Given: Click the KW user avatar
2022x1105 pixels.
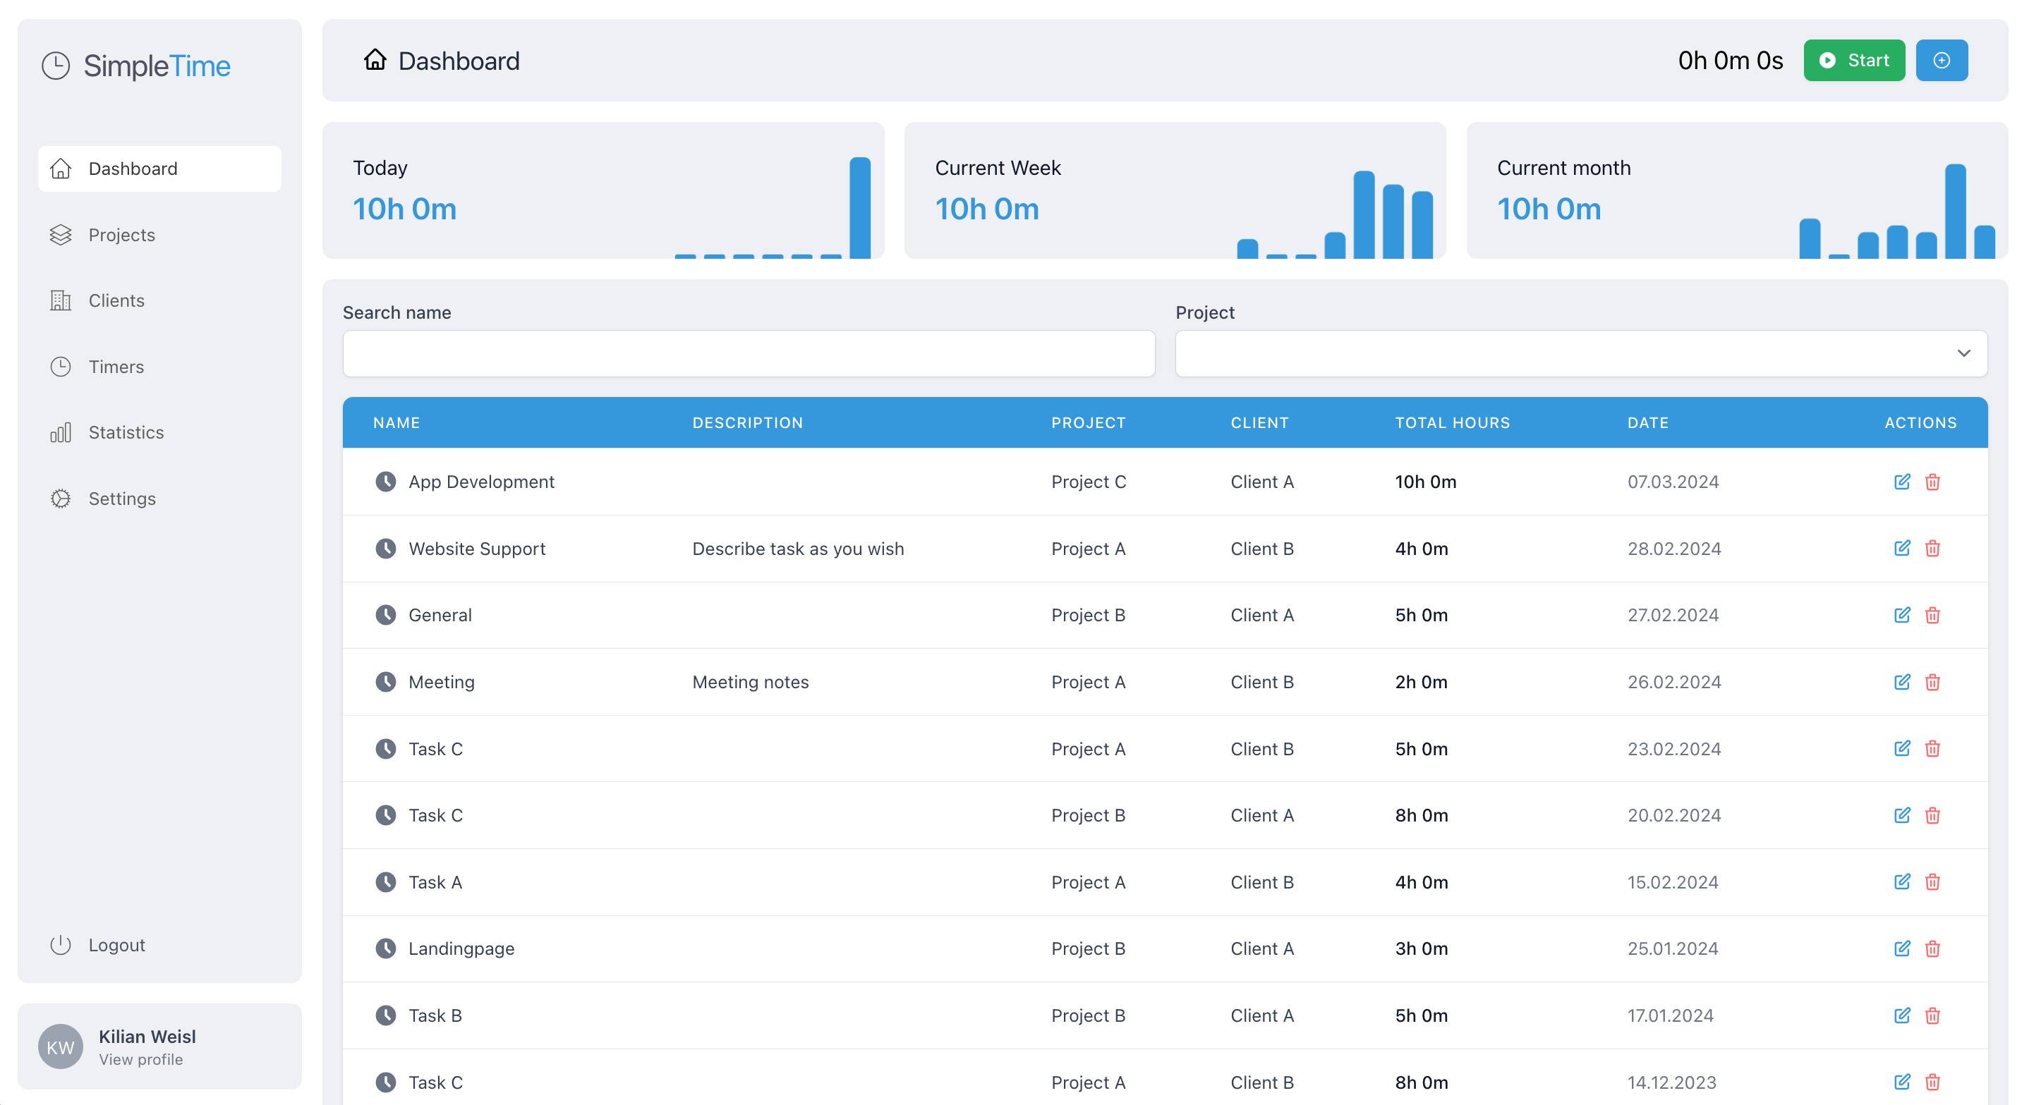Looking at the screenshot, I should 61,1047.
